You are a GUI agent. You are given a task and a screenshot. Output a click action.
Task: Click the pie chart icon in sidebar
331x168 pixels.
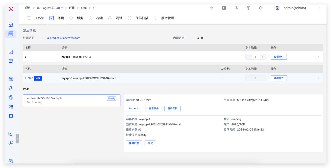coord(11,143)
